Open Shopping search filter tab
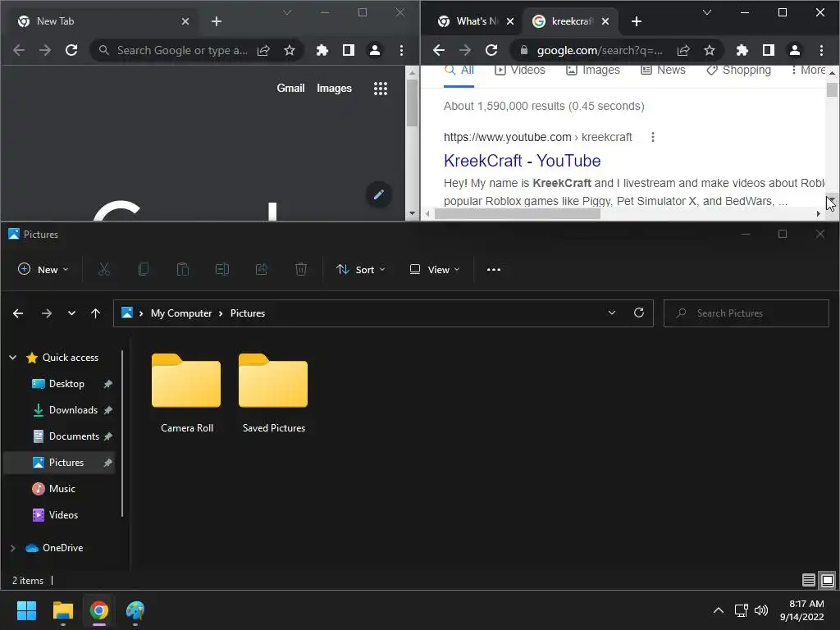 click(x=739, y=71)
